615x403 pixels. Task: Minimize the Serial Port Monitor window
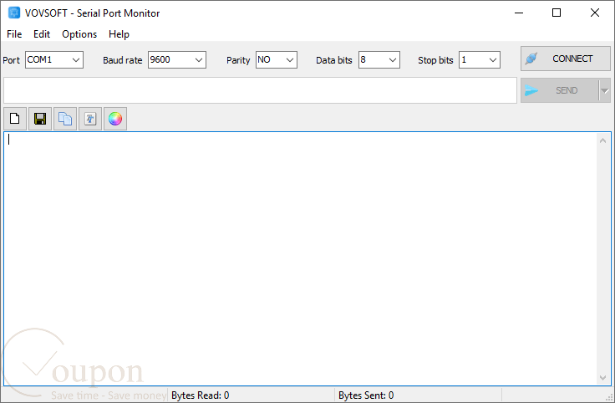[519, 13]
